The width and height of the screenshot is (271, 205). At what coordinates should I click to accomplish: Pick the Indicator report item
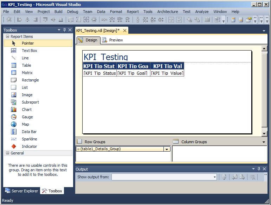[38, 146]
